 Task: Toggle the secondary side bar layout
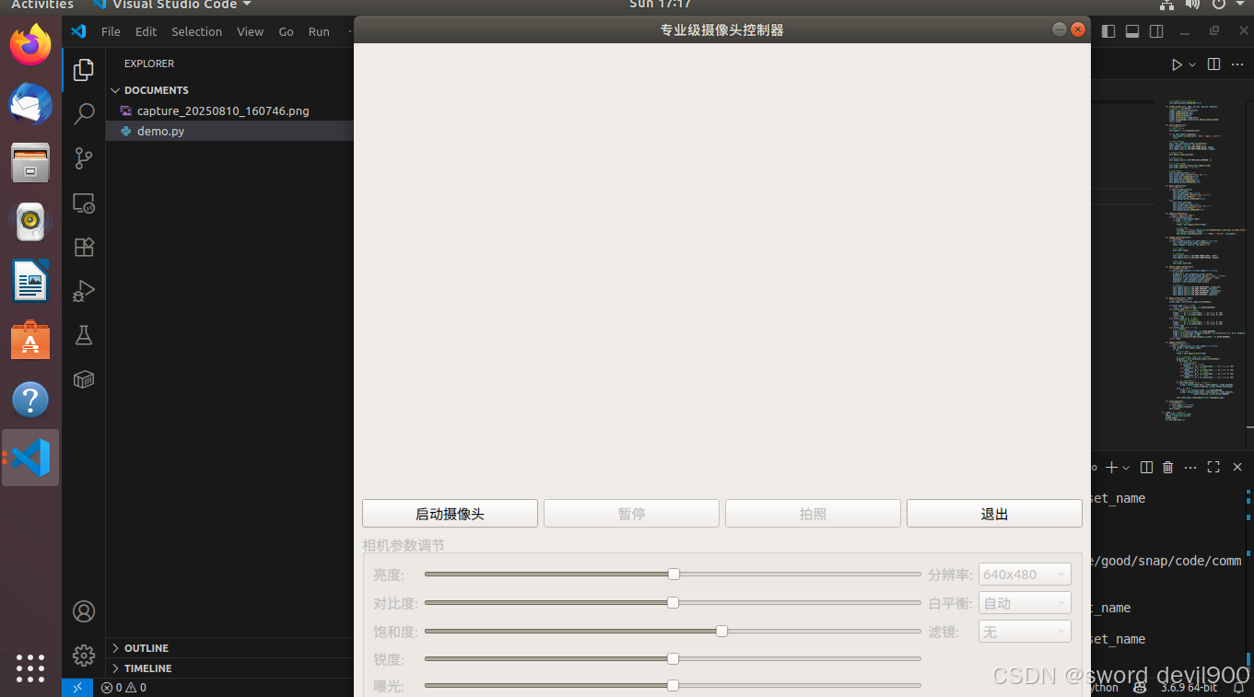pyautogui.click(x=1156, y=31)
